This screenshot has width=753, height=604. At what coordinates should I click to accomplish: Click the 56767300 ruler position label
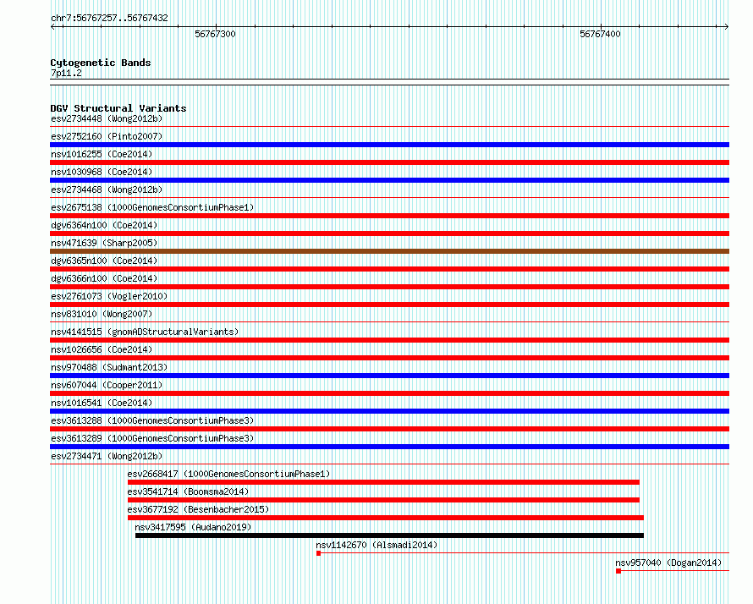(215, 34)
